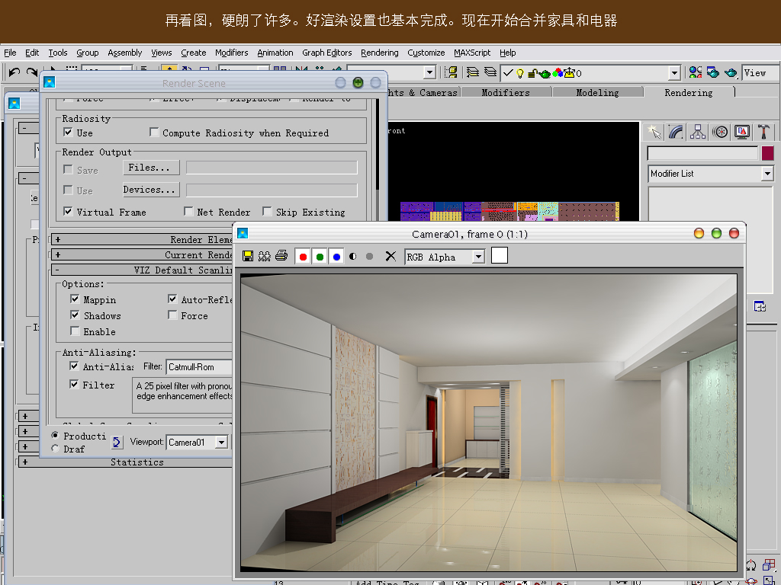Open the Motion command panel tab

pyautogui.click(x=720, y=132)
